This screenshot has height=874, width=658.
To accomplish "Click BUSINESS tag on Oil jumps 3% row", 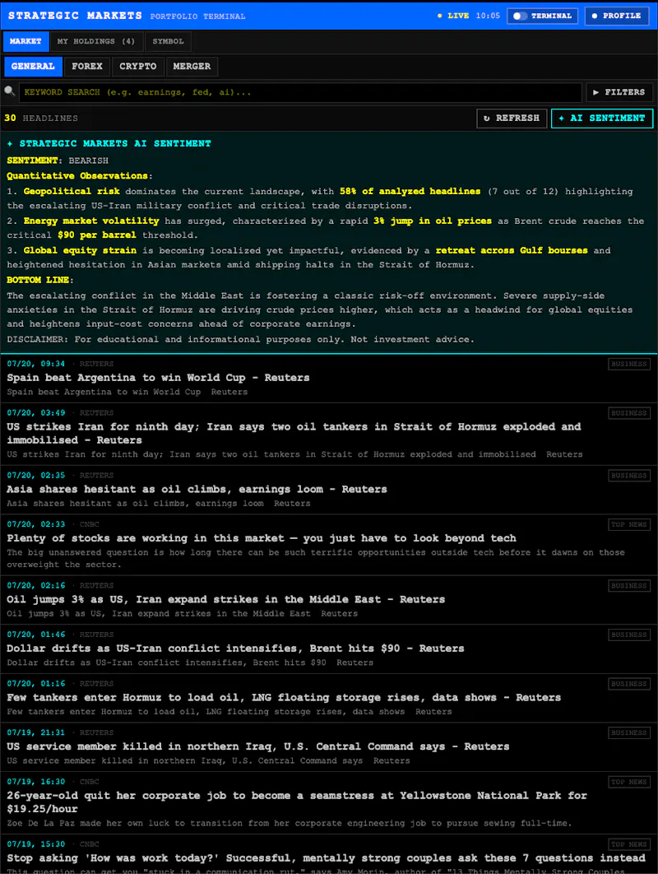I will coord(629,586).
